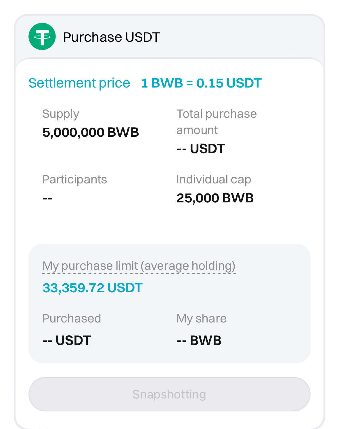Select the 5,000,000 BWB supply value
The image size is (339, 429).
(x=91, y=132)
